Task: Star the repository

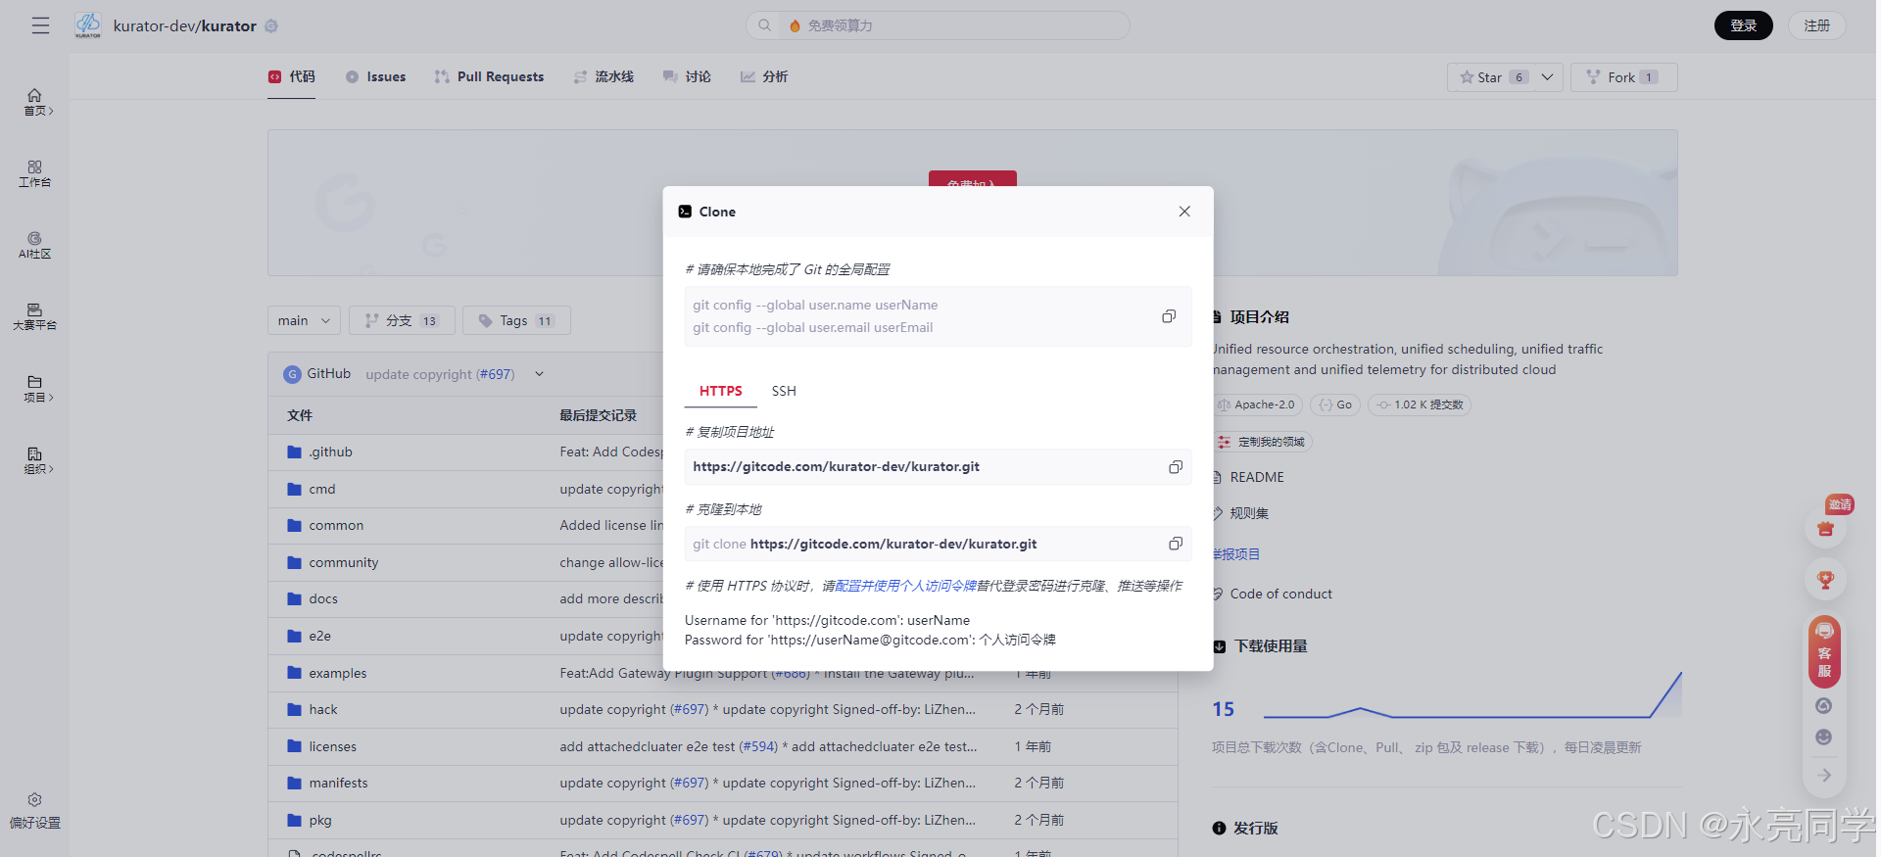Action: click(1493, 77)
